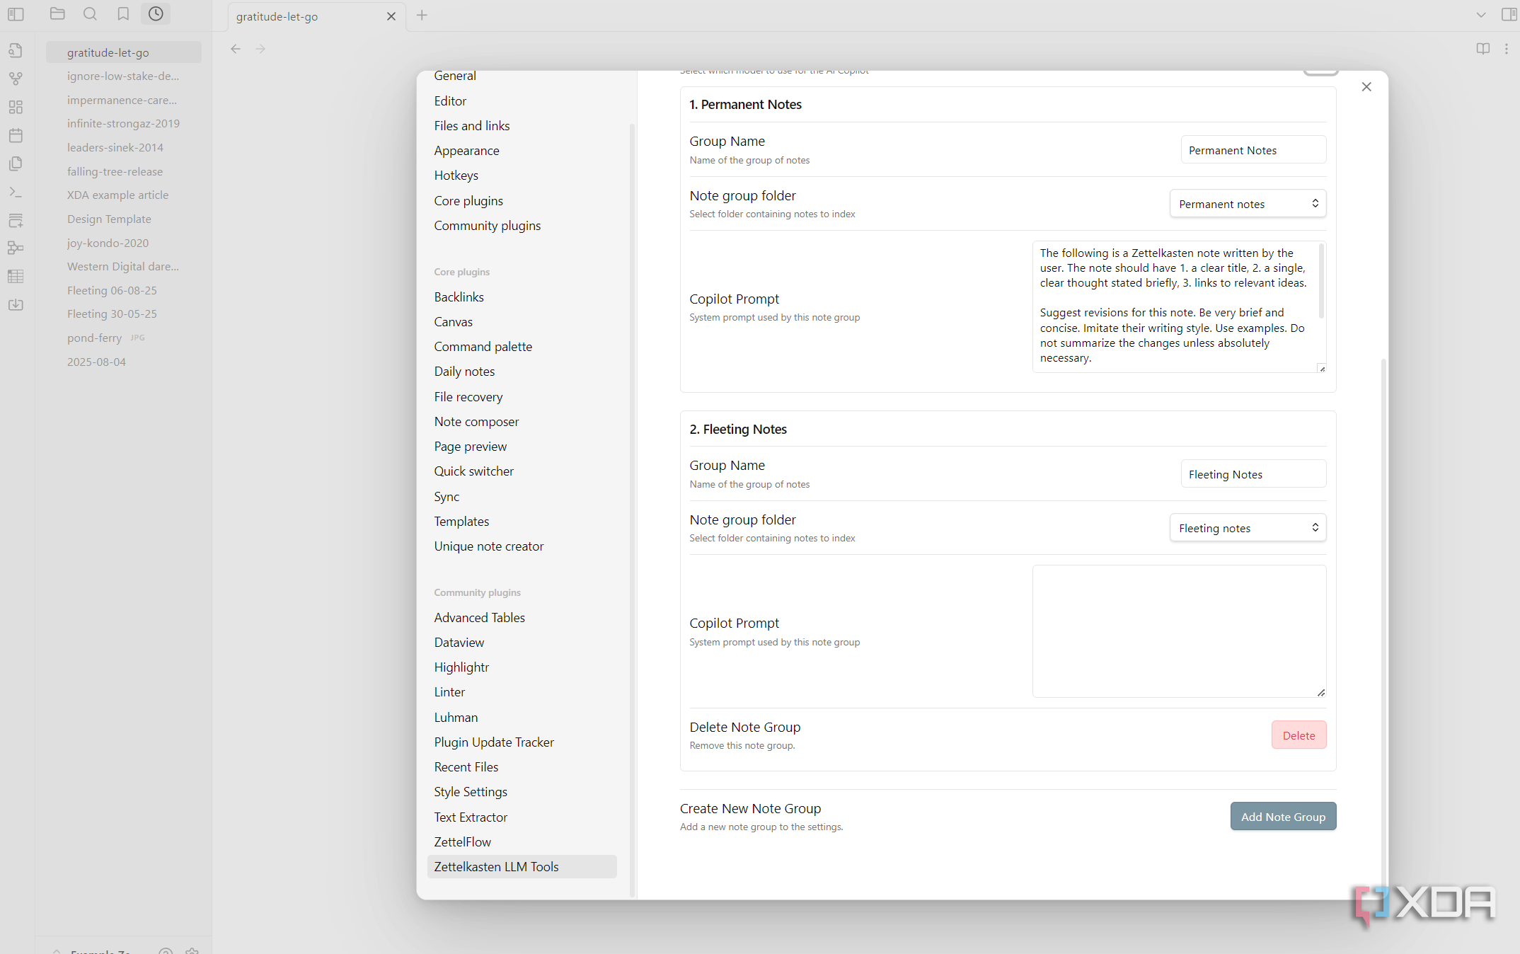The height and width of the screenshot is (954, 1520).
Task: Open more options vertical dots menu
Action: pyautogui.click(x=1507, y=49)
